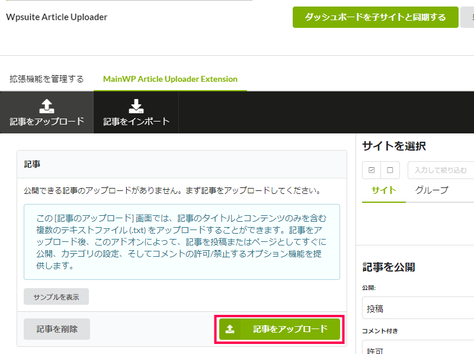
Task: Click the 公開: field label
Action: click(369, 288)
